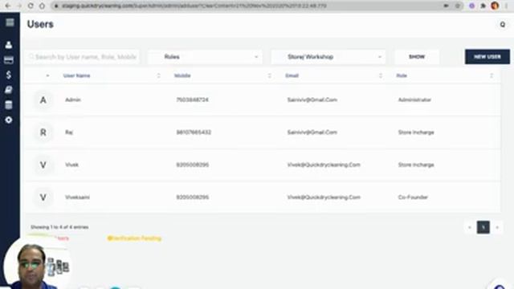Click the Admin row avatar letter A
This screenshot has height=289, width=514.
point(43,100)
